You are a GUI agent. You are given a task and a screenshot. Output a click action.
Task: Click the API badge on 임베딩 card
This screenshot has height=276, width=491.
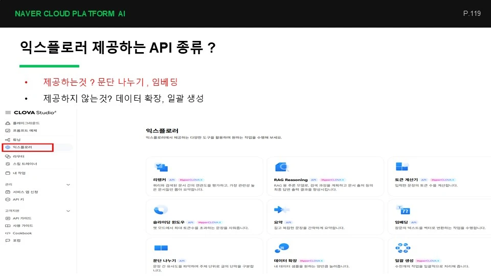414,222
